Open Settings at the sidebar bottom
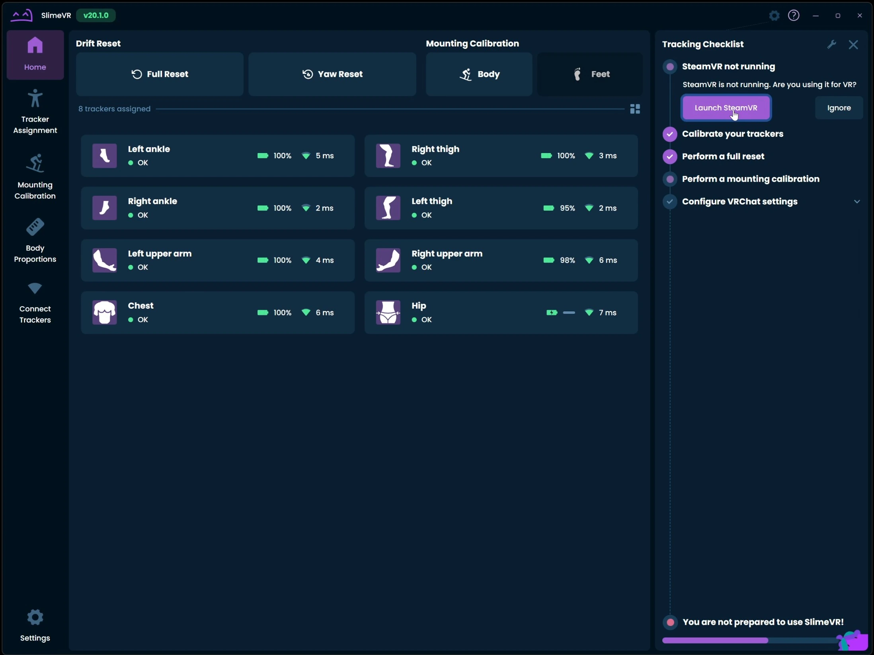Image resolution: width=874 pixels, height=655 pixels. tap(35, 625)
